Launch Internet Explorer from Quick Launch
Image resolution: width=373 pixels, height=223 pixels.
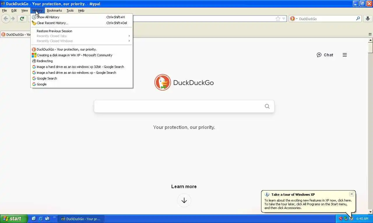[41, 219]
